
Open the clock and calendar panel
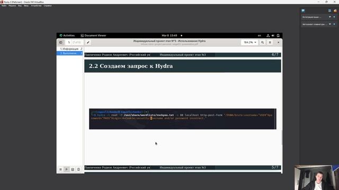click(169, 35)
